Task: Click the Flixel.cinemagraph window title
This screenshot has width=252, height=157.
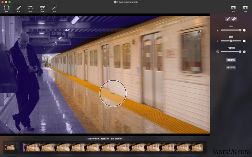Action: 128,2
